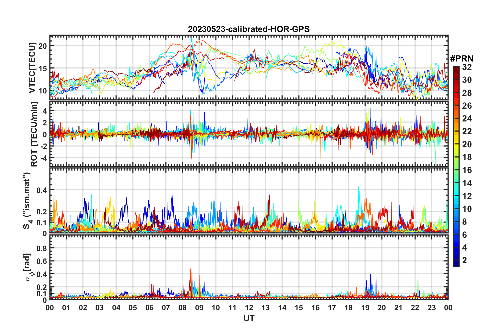
Task: Click colorbar tick label 30
Action: tap(467, 80)
